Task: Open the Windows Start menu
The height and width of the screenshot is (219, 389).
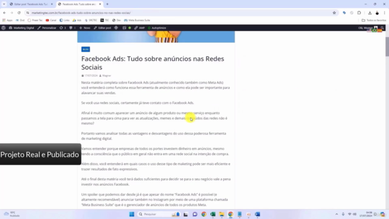Action: click(132, 214)
